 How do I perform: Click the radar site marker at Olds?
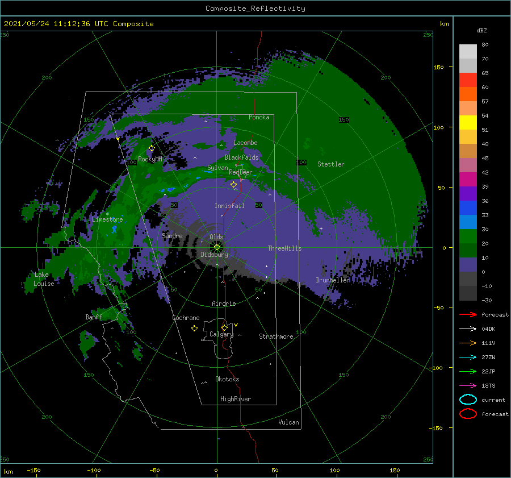[217, 247]
